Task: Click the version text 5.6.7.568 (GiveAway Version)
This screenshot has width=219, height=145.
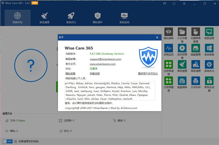Action: coord(107,54)
